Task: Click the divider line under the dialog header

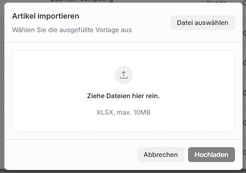Action: click(x=124, y=42)
